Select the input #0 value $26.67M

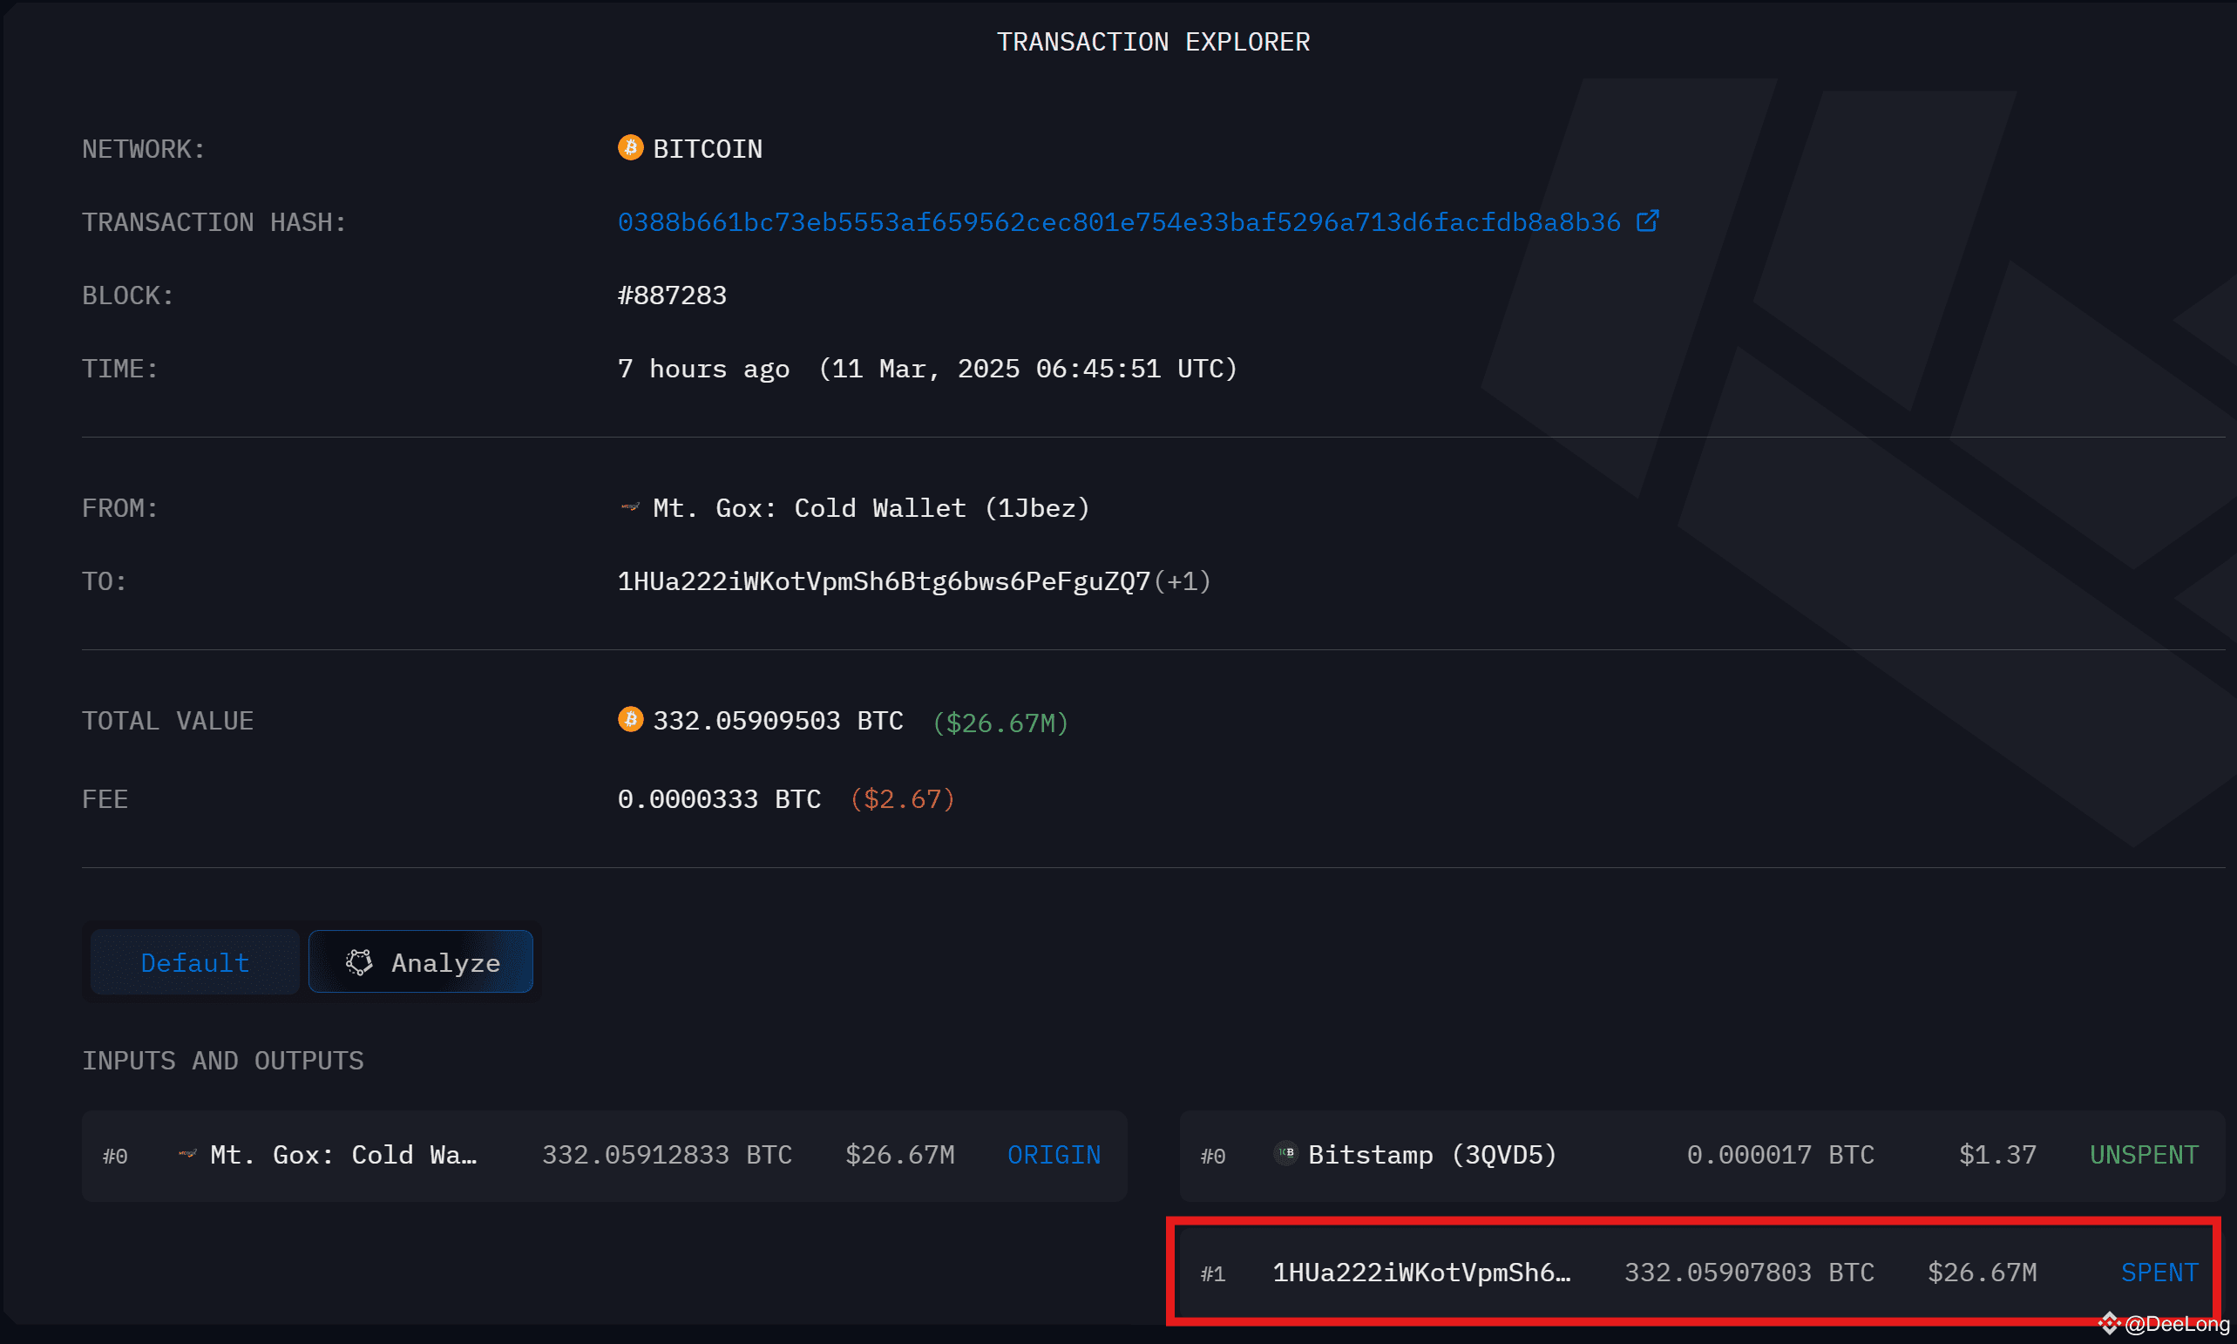pyautogui.click(x=900, y=1155)
